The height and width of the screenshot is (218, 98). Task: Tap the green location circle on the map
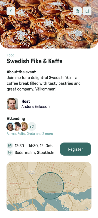[50, 186]
